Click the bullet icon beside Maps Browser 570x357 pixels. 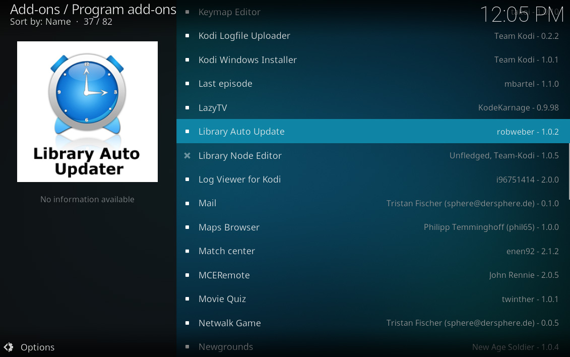(x=187, y=227)
